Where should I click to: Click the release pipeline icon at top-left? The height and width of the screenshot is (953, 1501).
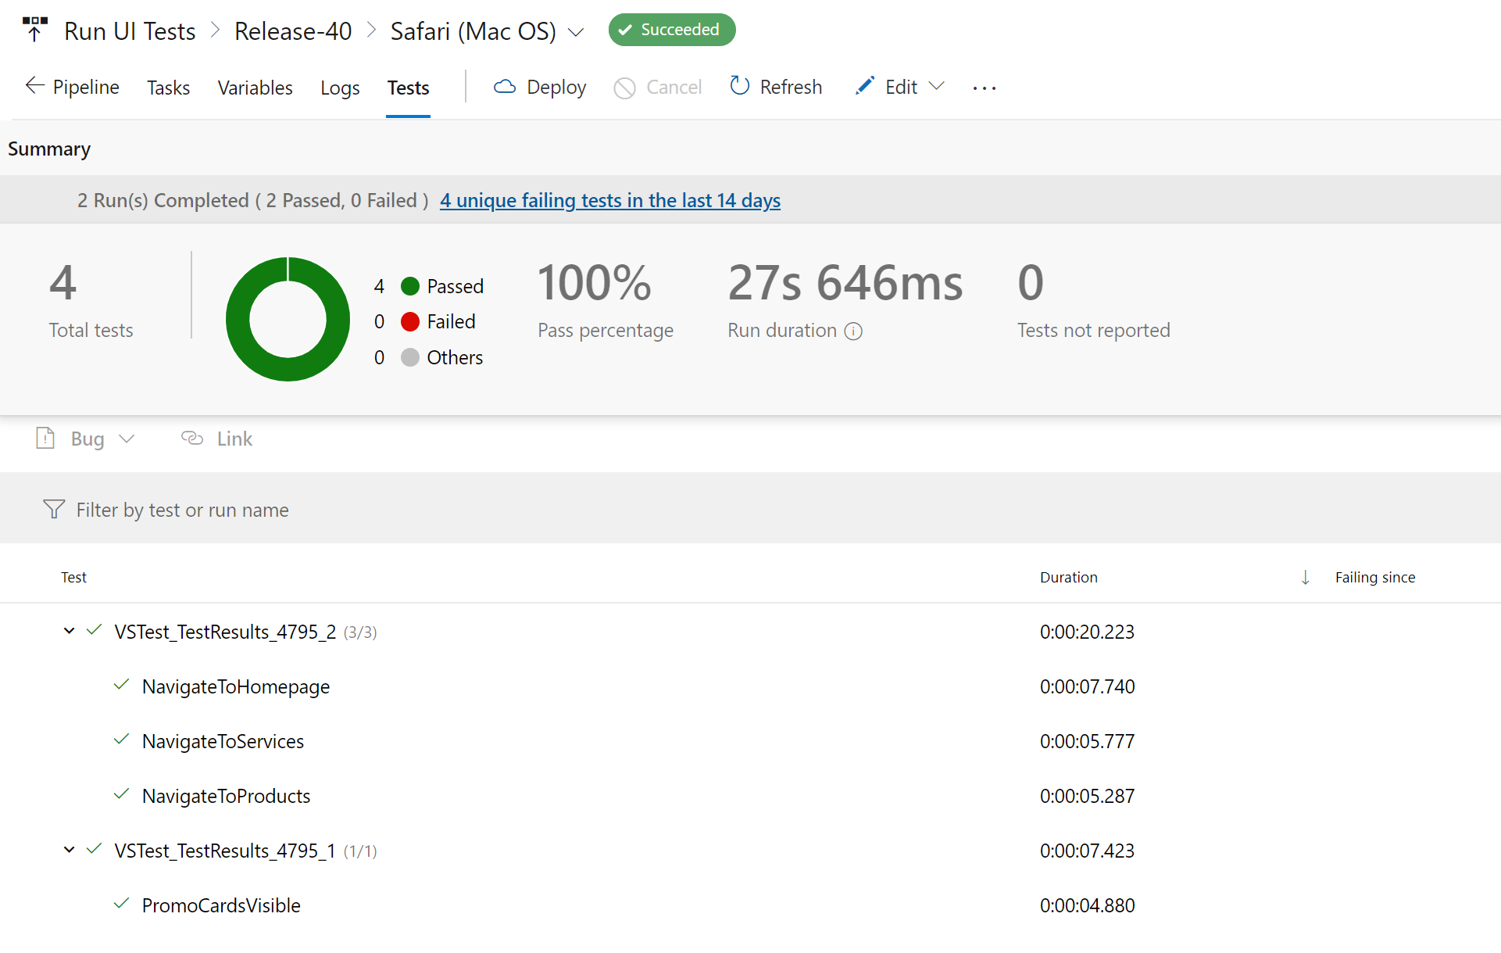click(34, 29)
